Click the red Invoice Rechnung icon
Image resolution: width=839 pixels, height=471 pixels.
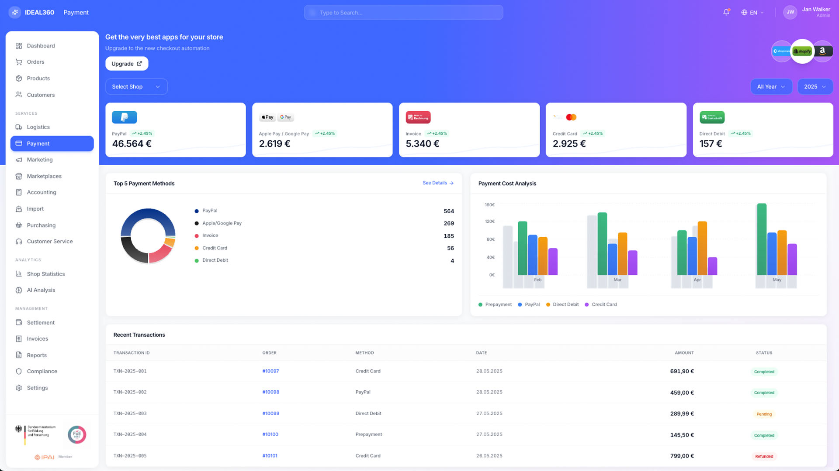pyautogui.click(x=418, y=117)
